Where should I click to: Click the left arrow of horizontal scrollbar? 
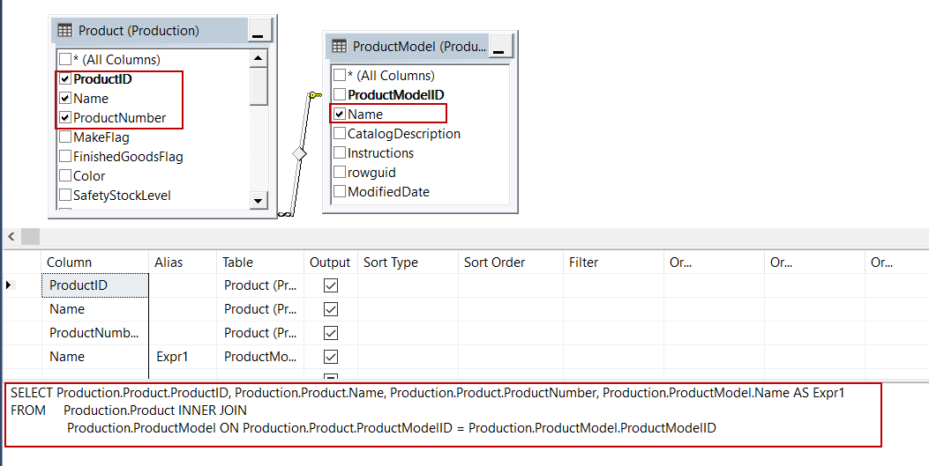pyautogui.click(x=11, y=237)
